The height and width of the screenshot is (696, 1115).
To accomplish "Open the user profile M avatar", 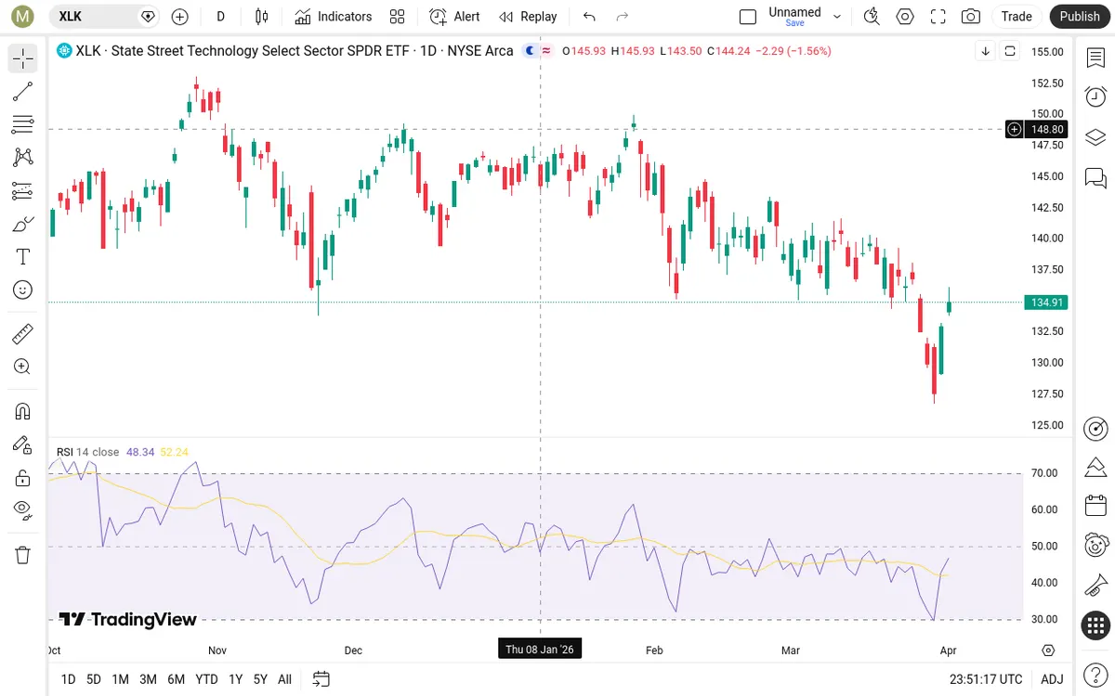I will pos(23,17).
